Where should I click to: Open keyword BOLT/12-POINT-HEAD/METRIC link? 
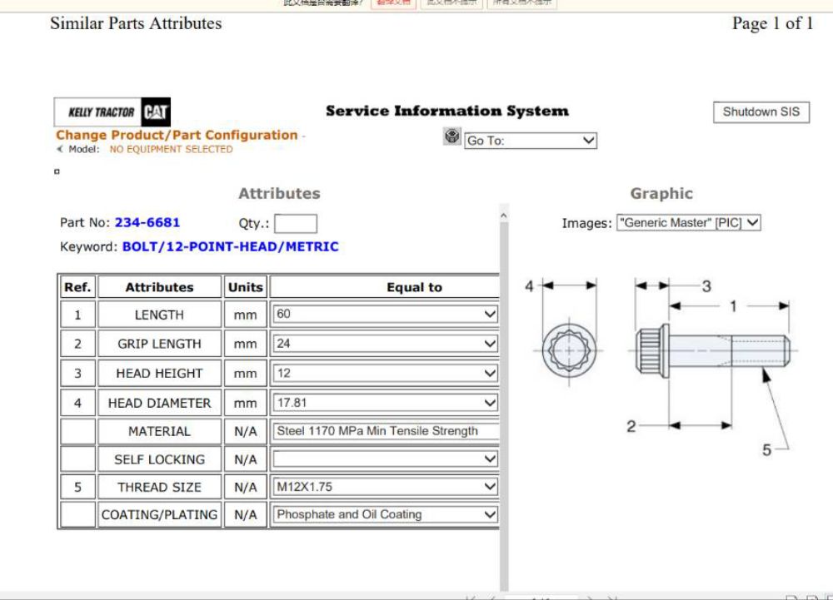click(230, 246)
